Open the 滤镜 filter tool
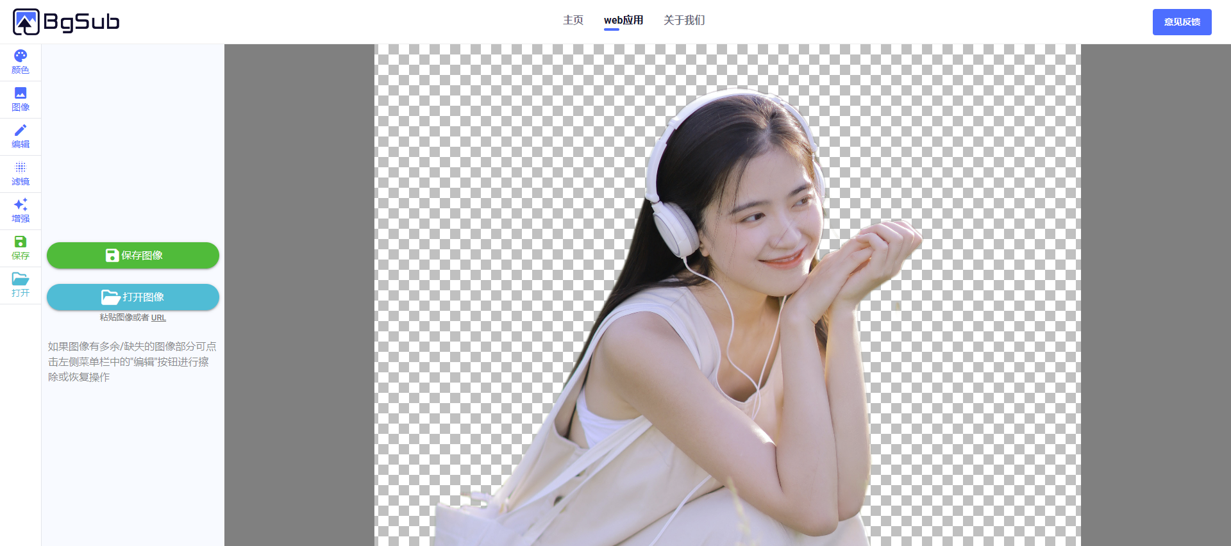The height and width of the screenshot is (546, 1231). pyautogui.click(x=21, y=174)
